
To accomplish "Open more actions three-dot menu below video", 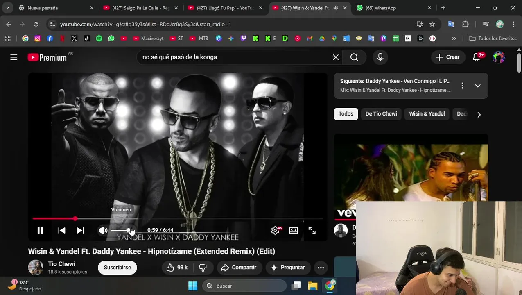I will point(321,268).
